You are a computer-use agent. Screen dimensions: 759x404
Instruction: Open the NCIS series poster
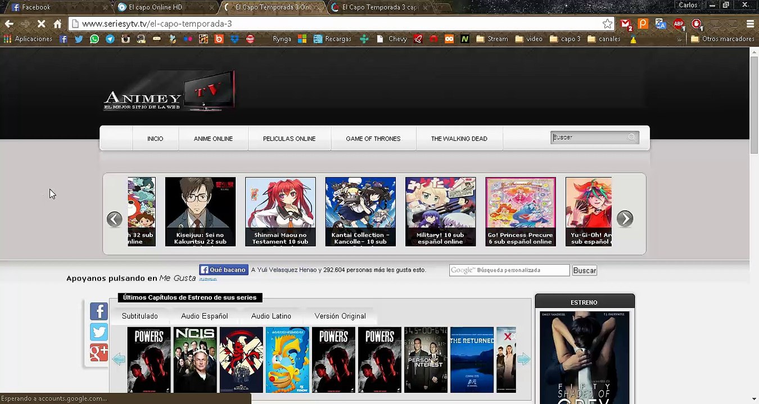tap(195, 360)
